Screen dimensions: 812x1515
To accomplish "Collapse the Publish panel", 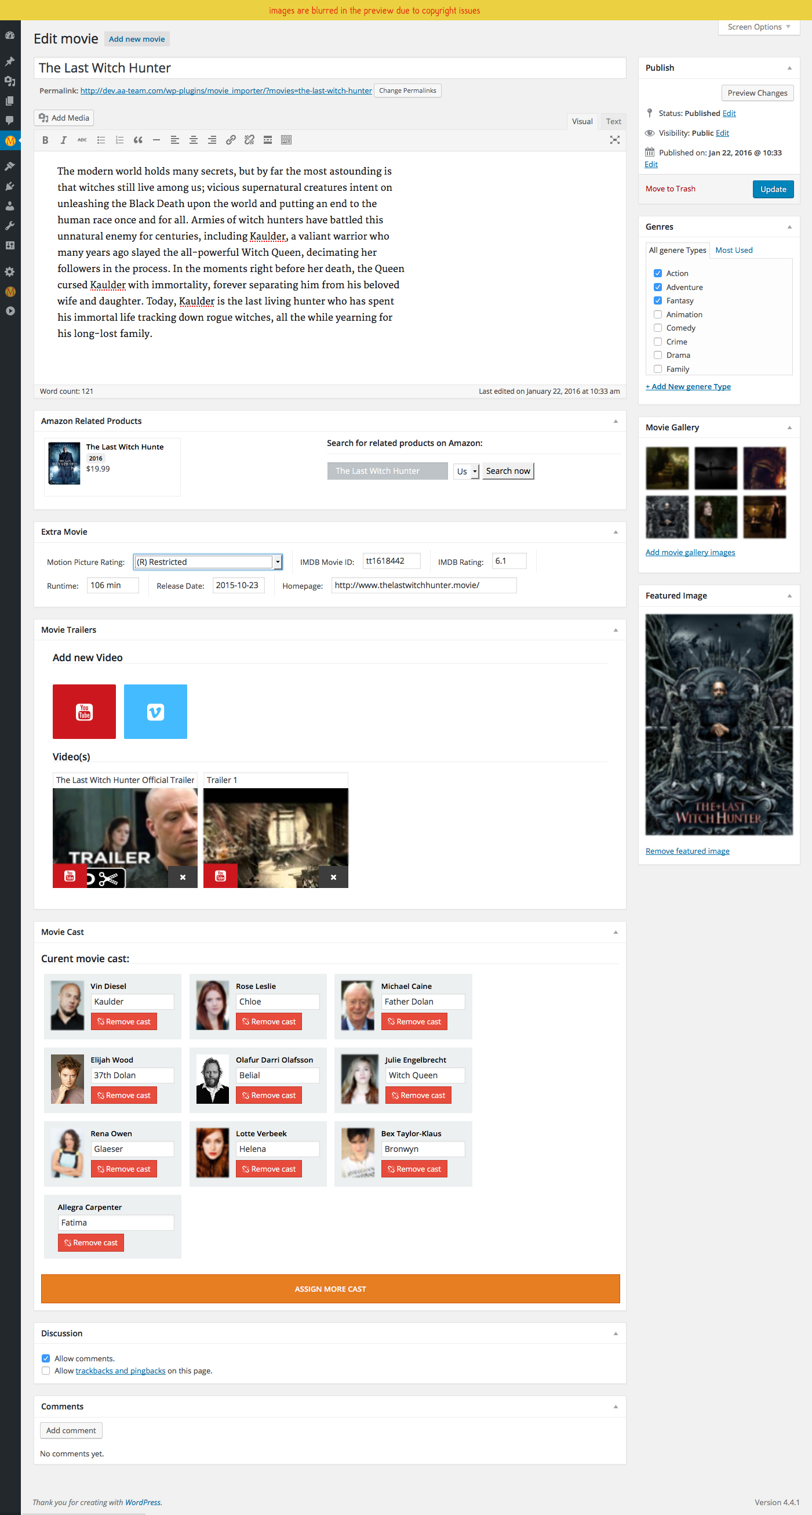I will [789, 68].
